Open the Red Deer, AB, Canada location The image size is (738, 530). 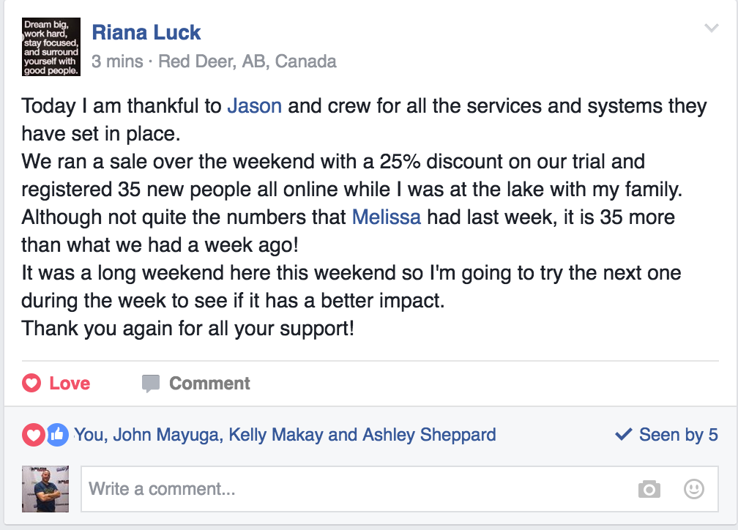[247, 61]
